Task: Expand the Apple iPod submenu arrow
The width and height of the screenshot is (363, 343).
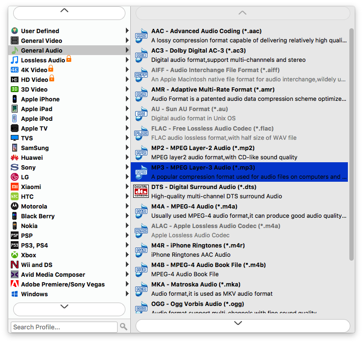Action: (x=127, y=118)
